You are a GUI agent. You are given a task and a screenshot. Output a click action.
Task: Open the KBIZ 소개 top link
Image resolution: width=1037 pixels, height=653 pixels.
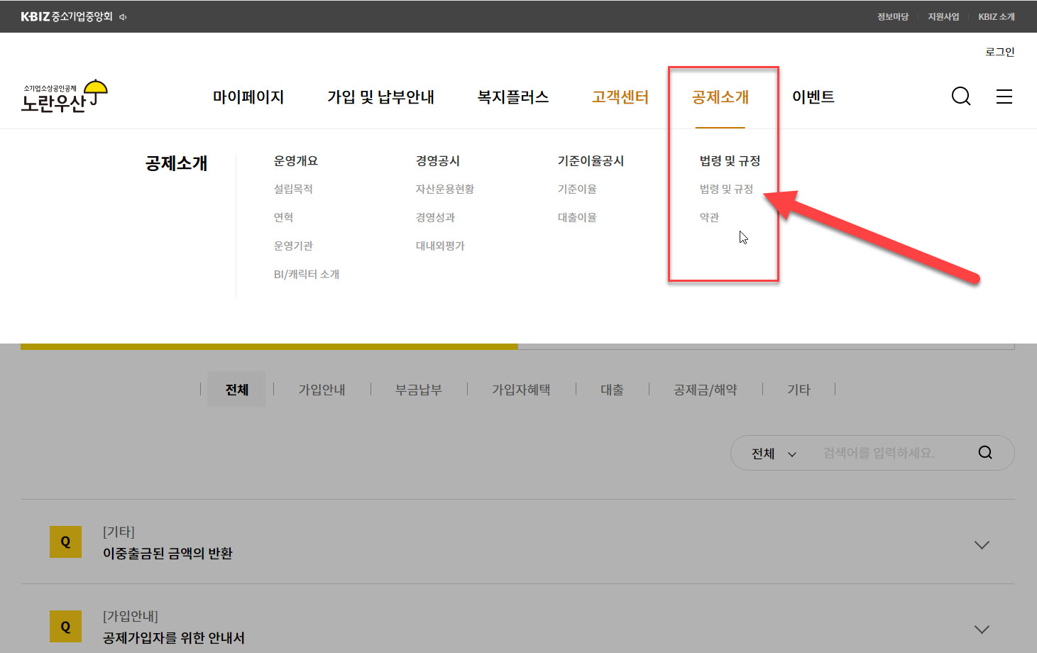coord(997,16)
